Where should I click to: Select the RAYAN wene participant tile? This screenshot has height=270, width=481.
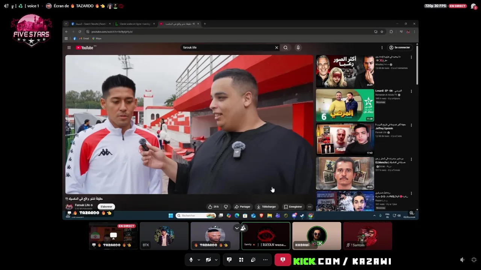pyautogui.click(x=266, y=236)
